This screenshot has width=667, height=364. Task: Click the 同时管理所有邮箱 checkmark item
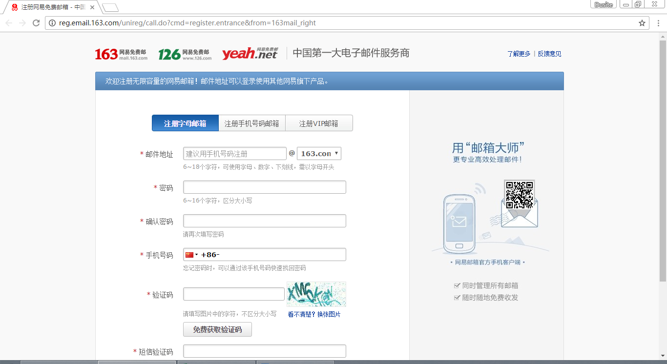tap(486, 285)
